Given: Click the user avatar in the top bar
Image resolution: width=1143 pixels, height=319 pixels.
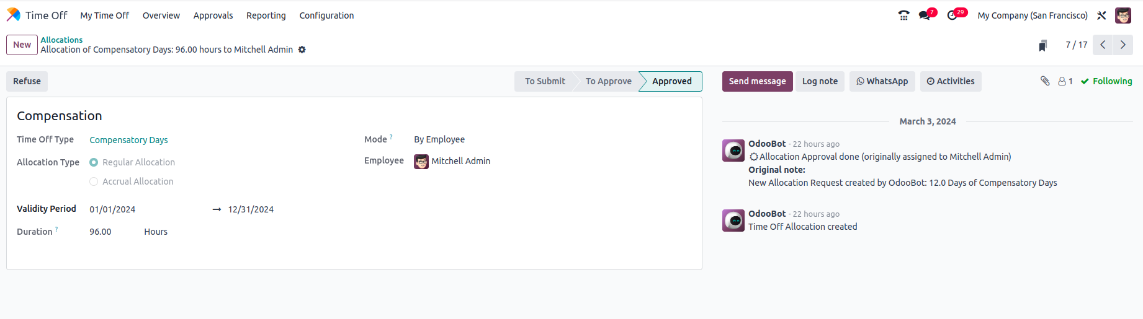Looking at the screenshot, I should tap(1123, 15).
